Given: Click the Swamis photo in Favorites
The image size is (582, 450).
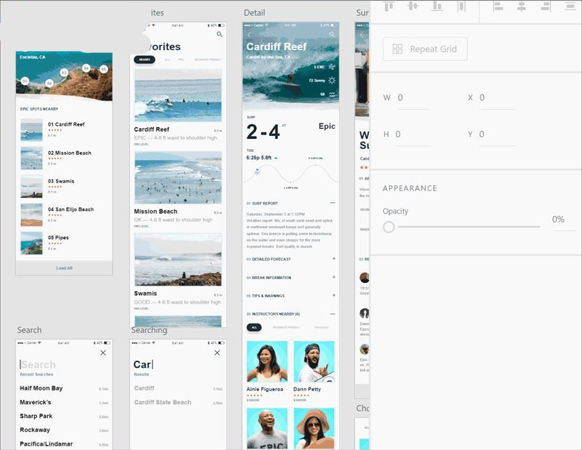Looking at the screenshot, I should coord(178,260).
